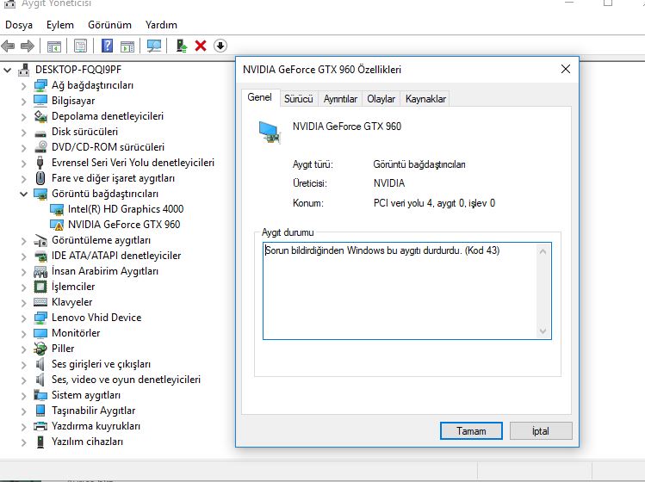This screenshot has height=482, width=645.
Task: Switch to the Sürücü tab
Action: pos(299,99)
